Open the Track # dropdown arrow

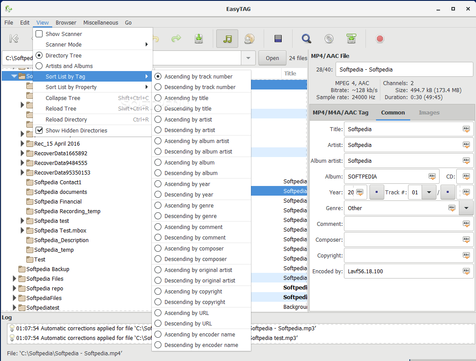coord(429,192)
